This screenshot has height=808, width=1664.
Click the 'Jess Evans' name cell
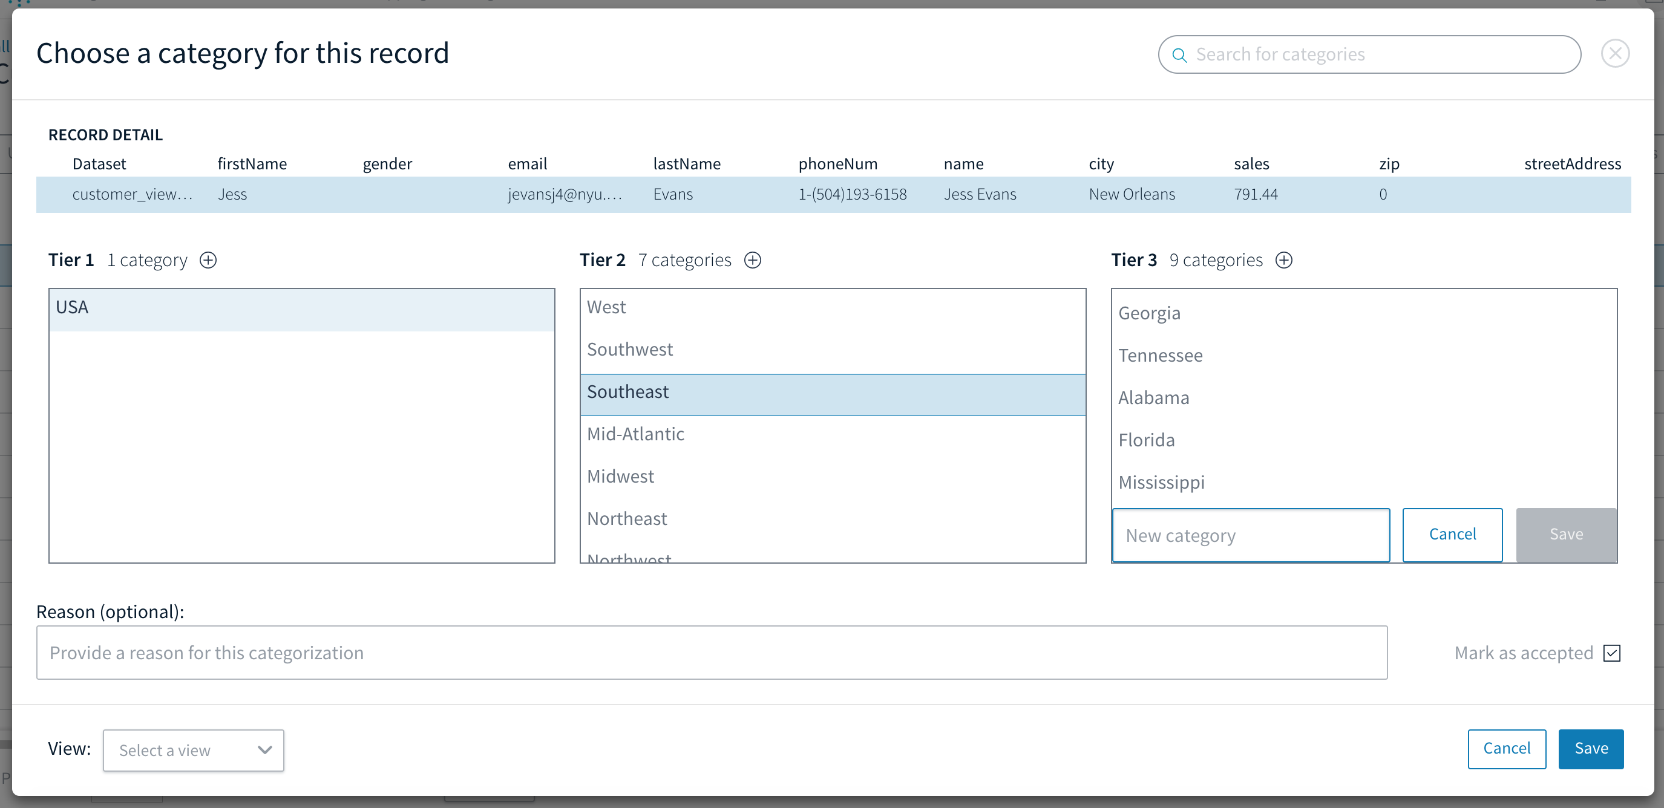(979, 194)
